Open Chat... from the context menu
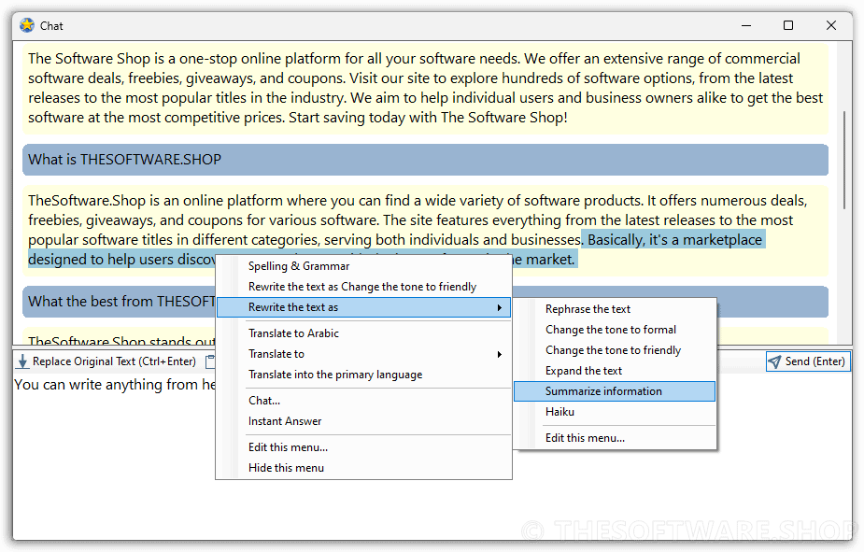Image resolution: width=864 pixels, height=552 pixels. point(363,401)
